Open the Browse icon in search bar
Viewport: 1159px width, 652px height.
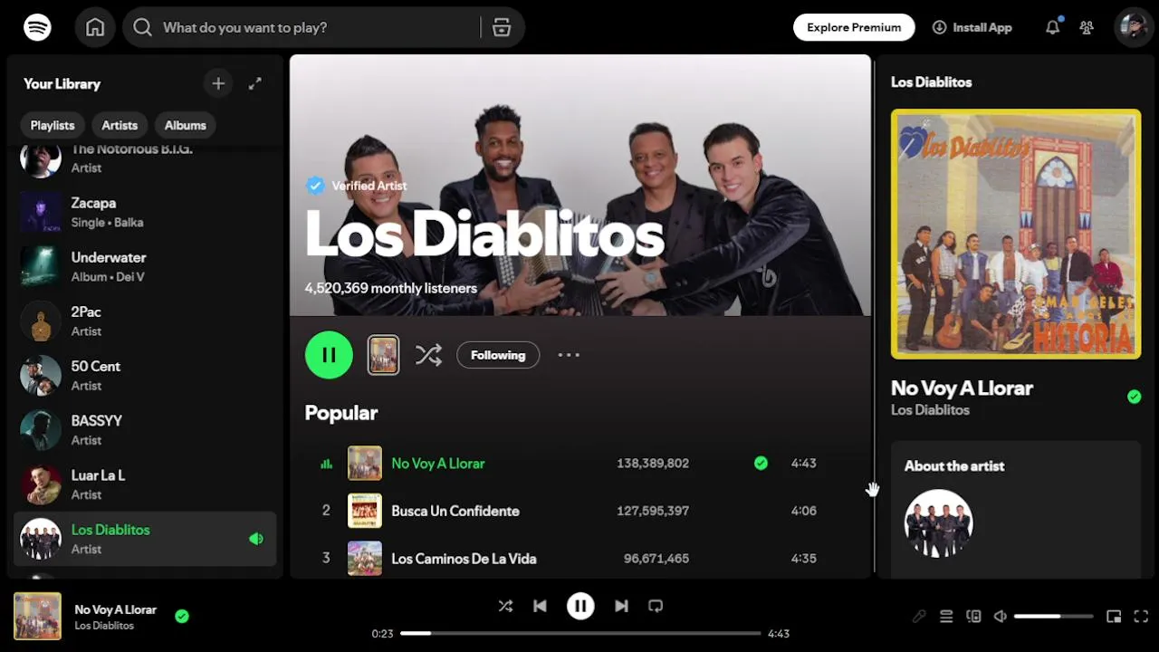tap(502, 27)
